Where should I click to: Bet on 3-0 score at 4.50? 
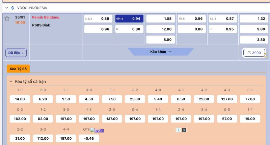[x=89, y=99]
